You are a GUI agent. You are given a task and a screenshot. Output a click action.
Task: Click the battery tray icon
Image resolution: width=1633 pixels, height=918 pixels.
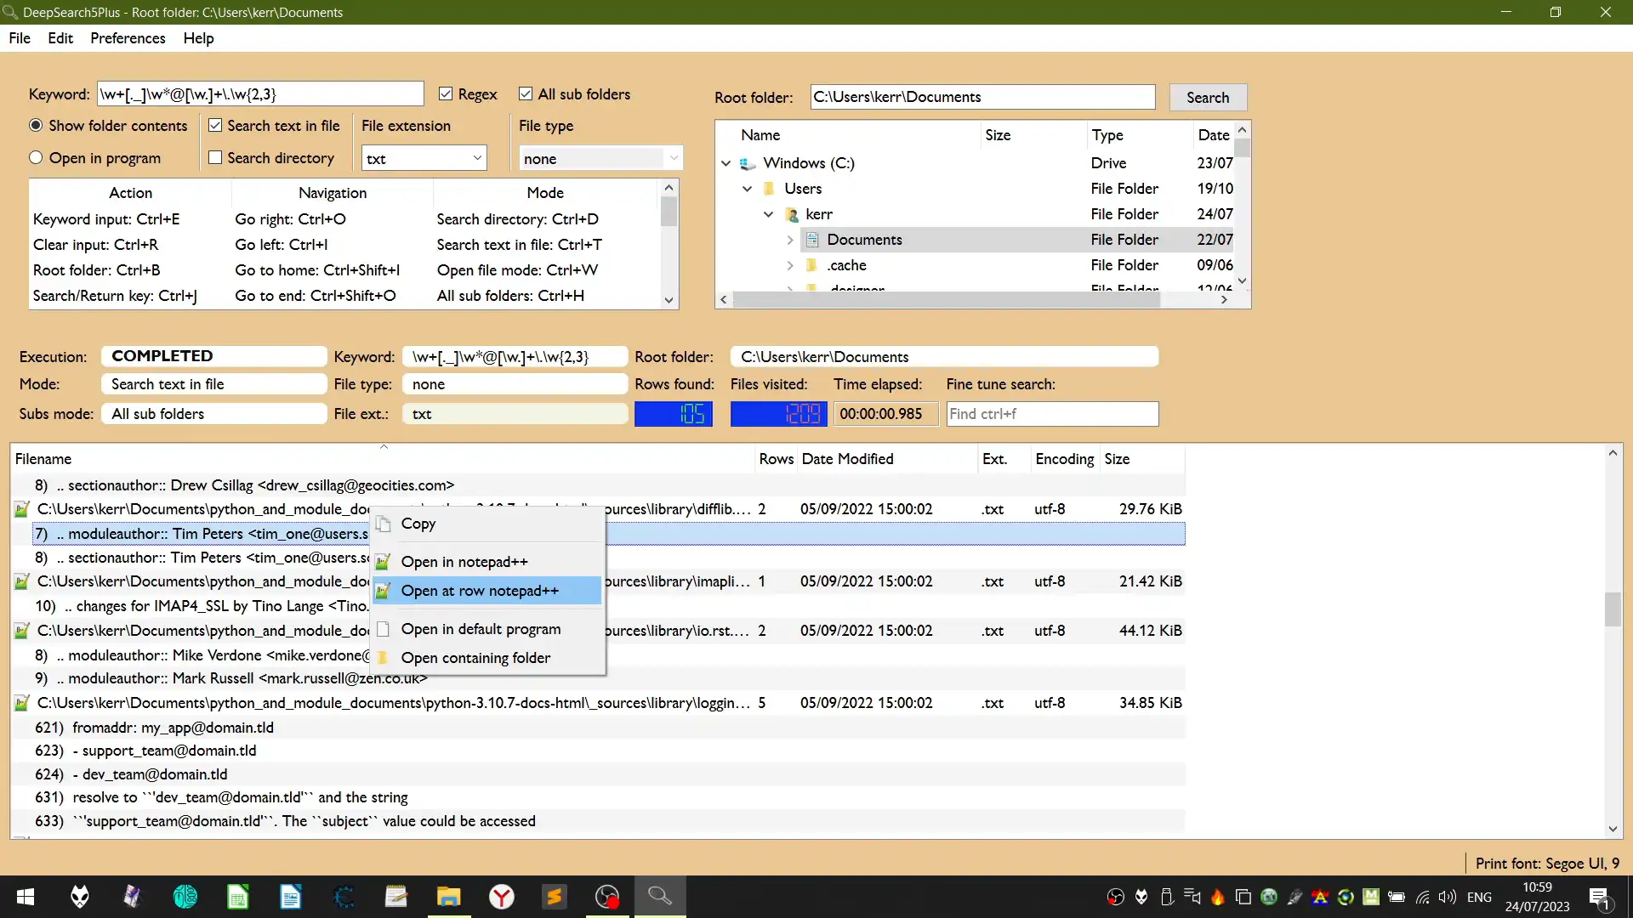tap(1396, 897)
